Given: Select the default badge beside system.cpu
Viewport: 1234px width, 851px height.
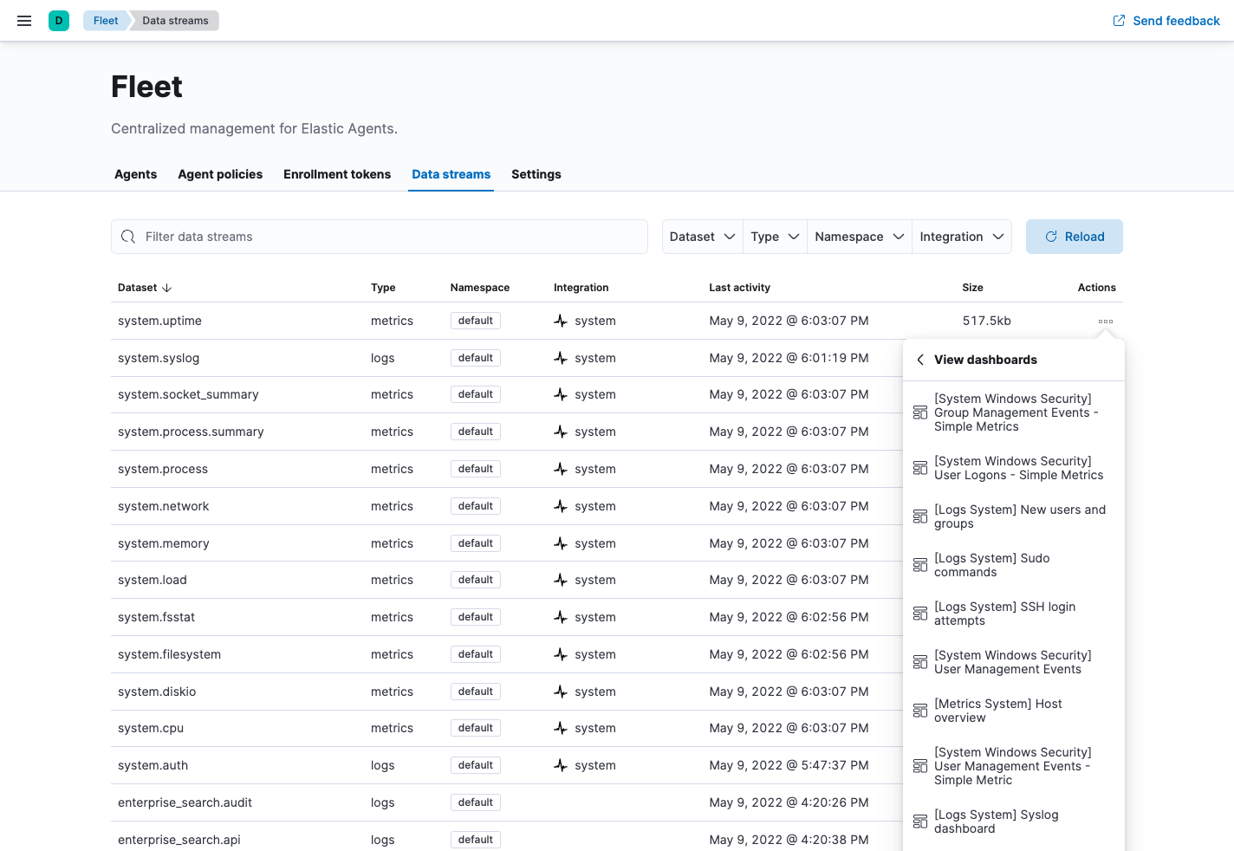Looking at the screenshot, I should (475, 727).
